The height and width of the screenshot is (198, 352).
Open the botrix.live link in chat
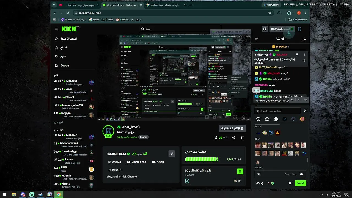[273, 101]
